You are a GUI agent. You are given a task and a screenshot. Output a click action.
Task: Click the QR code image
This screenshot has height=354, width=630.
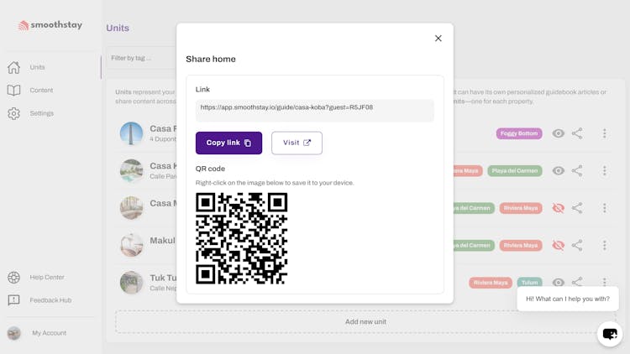[x=242, y=238]
